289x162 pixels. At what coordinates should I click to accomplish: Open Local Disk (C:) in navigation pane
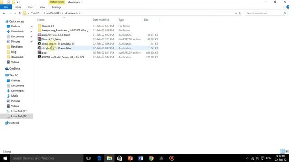pos(19,111)
